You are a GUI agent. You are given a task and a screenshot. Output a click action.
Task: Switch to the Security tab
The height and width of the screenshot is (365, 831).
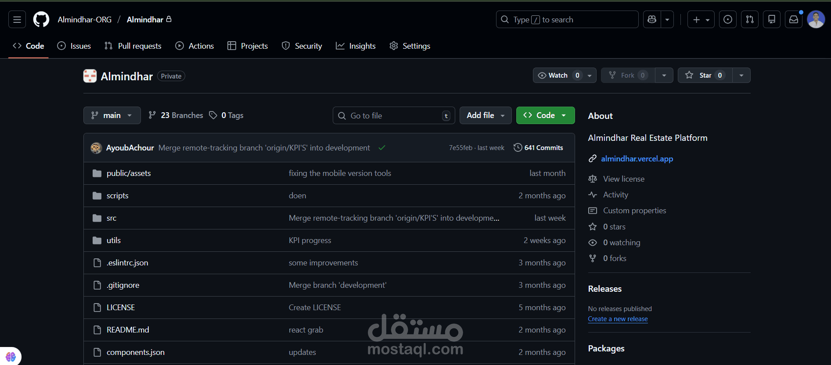302,46
